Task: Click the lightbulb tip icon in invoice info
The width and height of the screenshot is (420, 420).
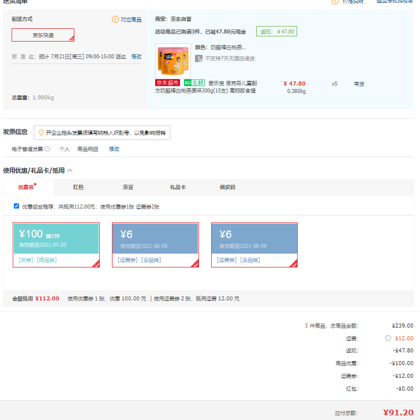Action: (x=41, y=133)
